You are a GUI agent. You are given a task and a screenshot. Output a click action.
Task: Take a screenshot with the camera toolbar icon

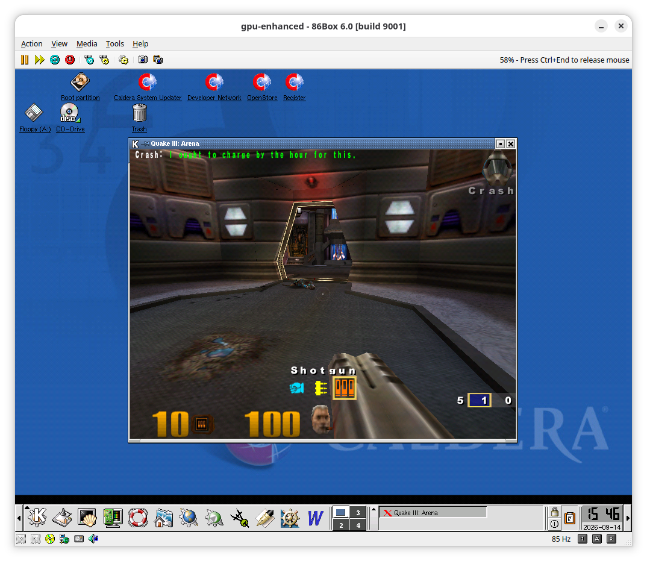pyautogui.click(x=143, y=60)
